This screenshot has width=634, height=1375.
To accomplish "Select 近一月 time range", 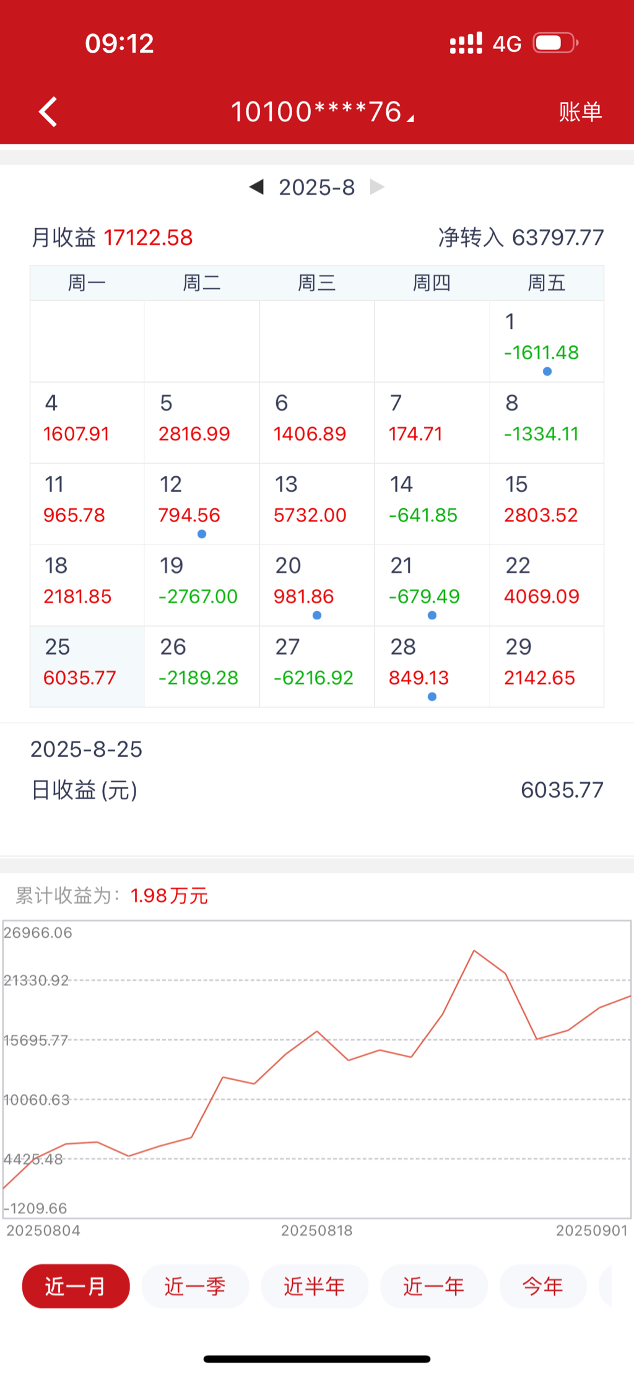I will coord(76,1286).
